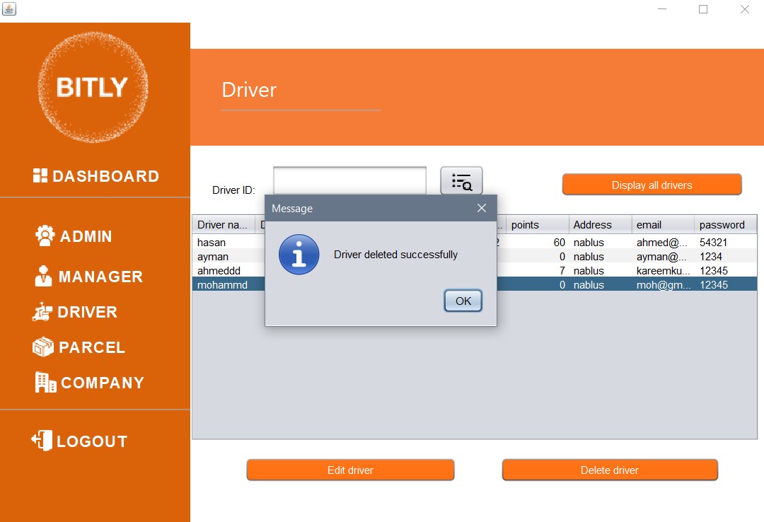Focus the Driver ID input field
Screen dimensions: 764x522
(350, 180)
